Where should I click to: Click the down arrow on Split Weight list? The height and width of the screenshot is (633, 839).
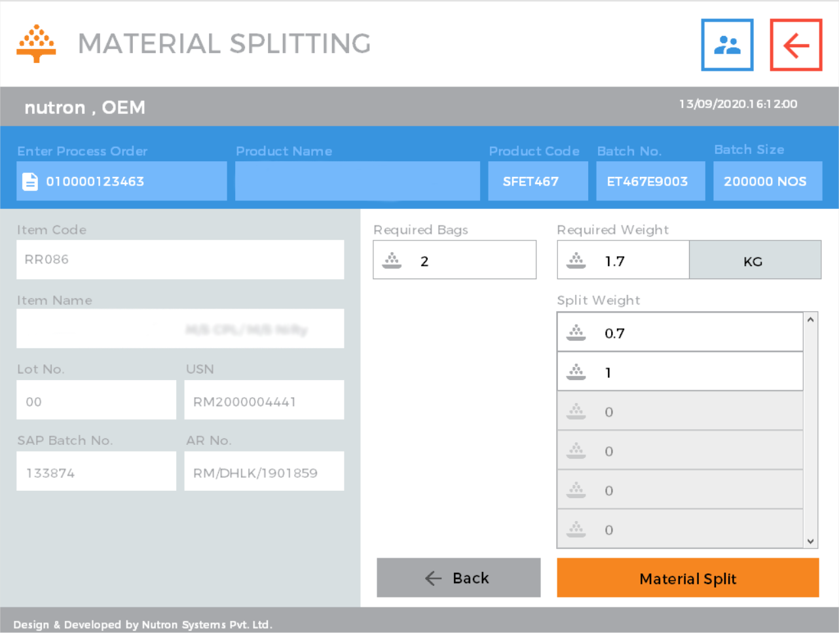point(810,542)
